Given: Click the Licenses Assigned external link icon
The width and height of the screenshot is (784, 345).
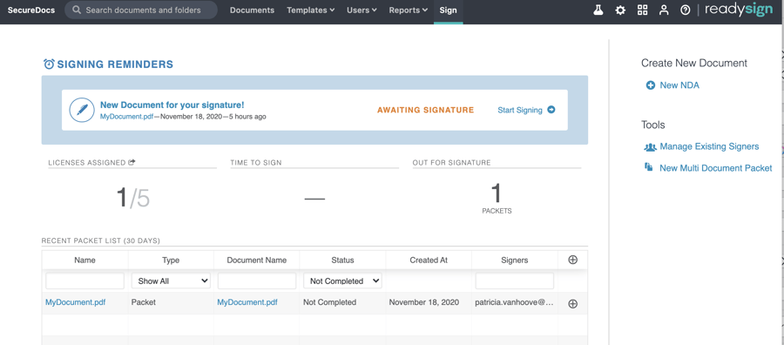Looking at the screenshot, I should pos(132,162).
